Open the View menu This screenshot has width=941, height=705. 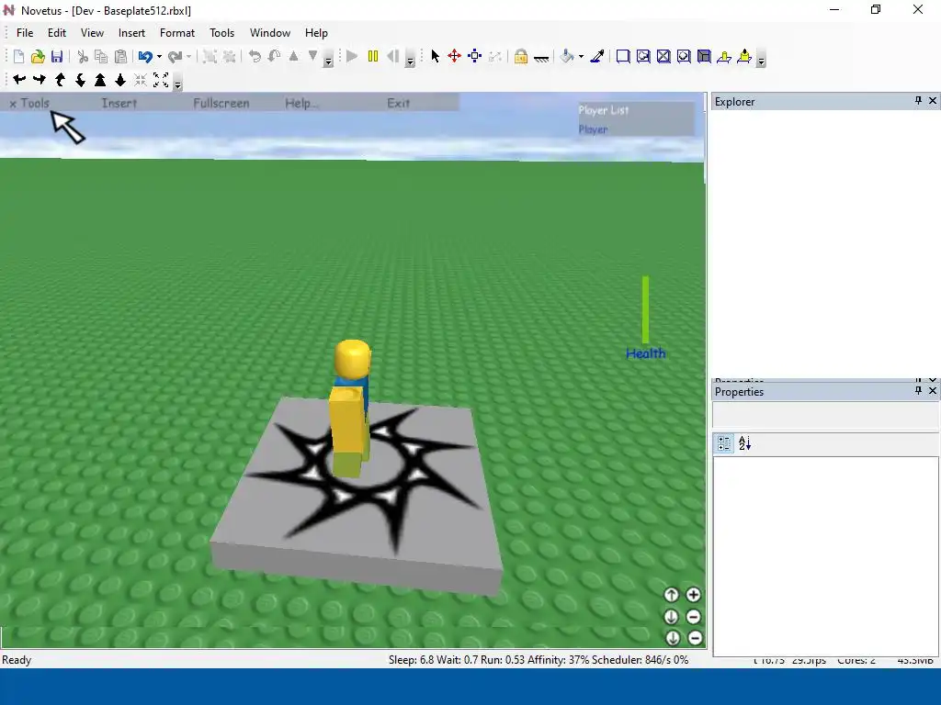click(93, 33)
